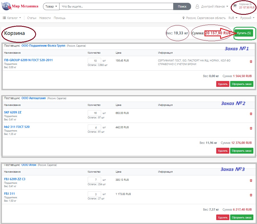
Task: Change region Россия, Саратовская область
Action: [x=206, y=18]
